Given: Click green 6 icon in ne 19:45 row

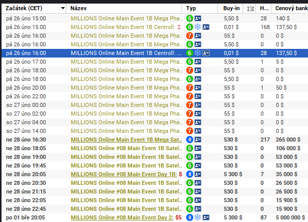Looking at the screenshot, I should pyautogui.click(x=190, y=165).
